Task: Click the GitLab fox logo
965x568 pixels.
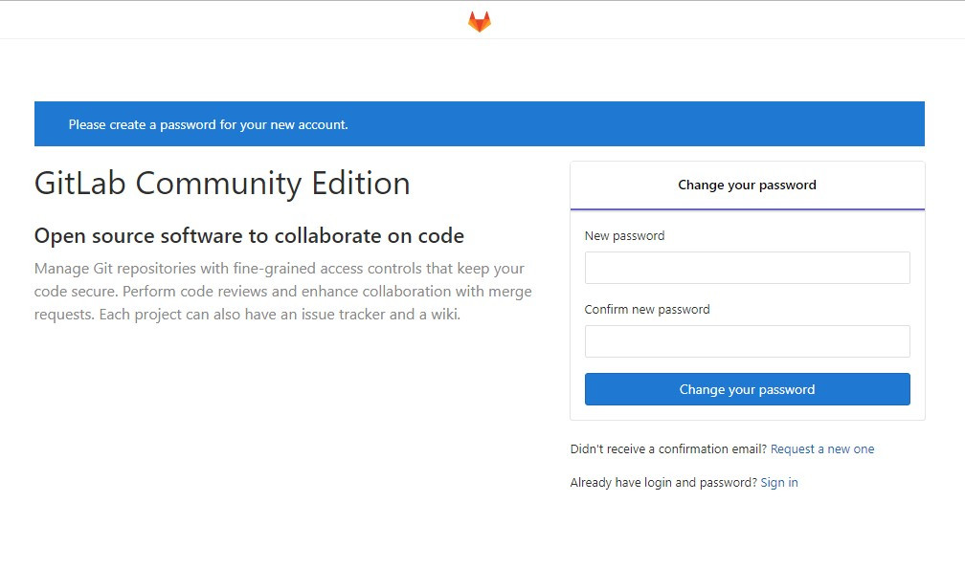Action: pos(480,21)
